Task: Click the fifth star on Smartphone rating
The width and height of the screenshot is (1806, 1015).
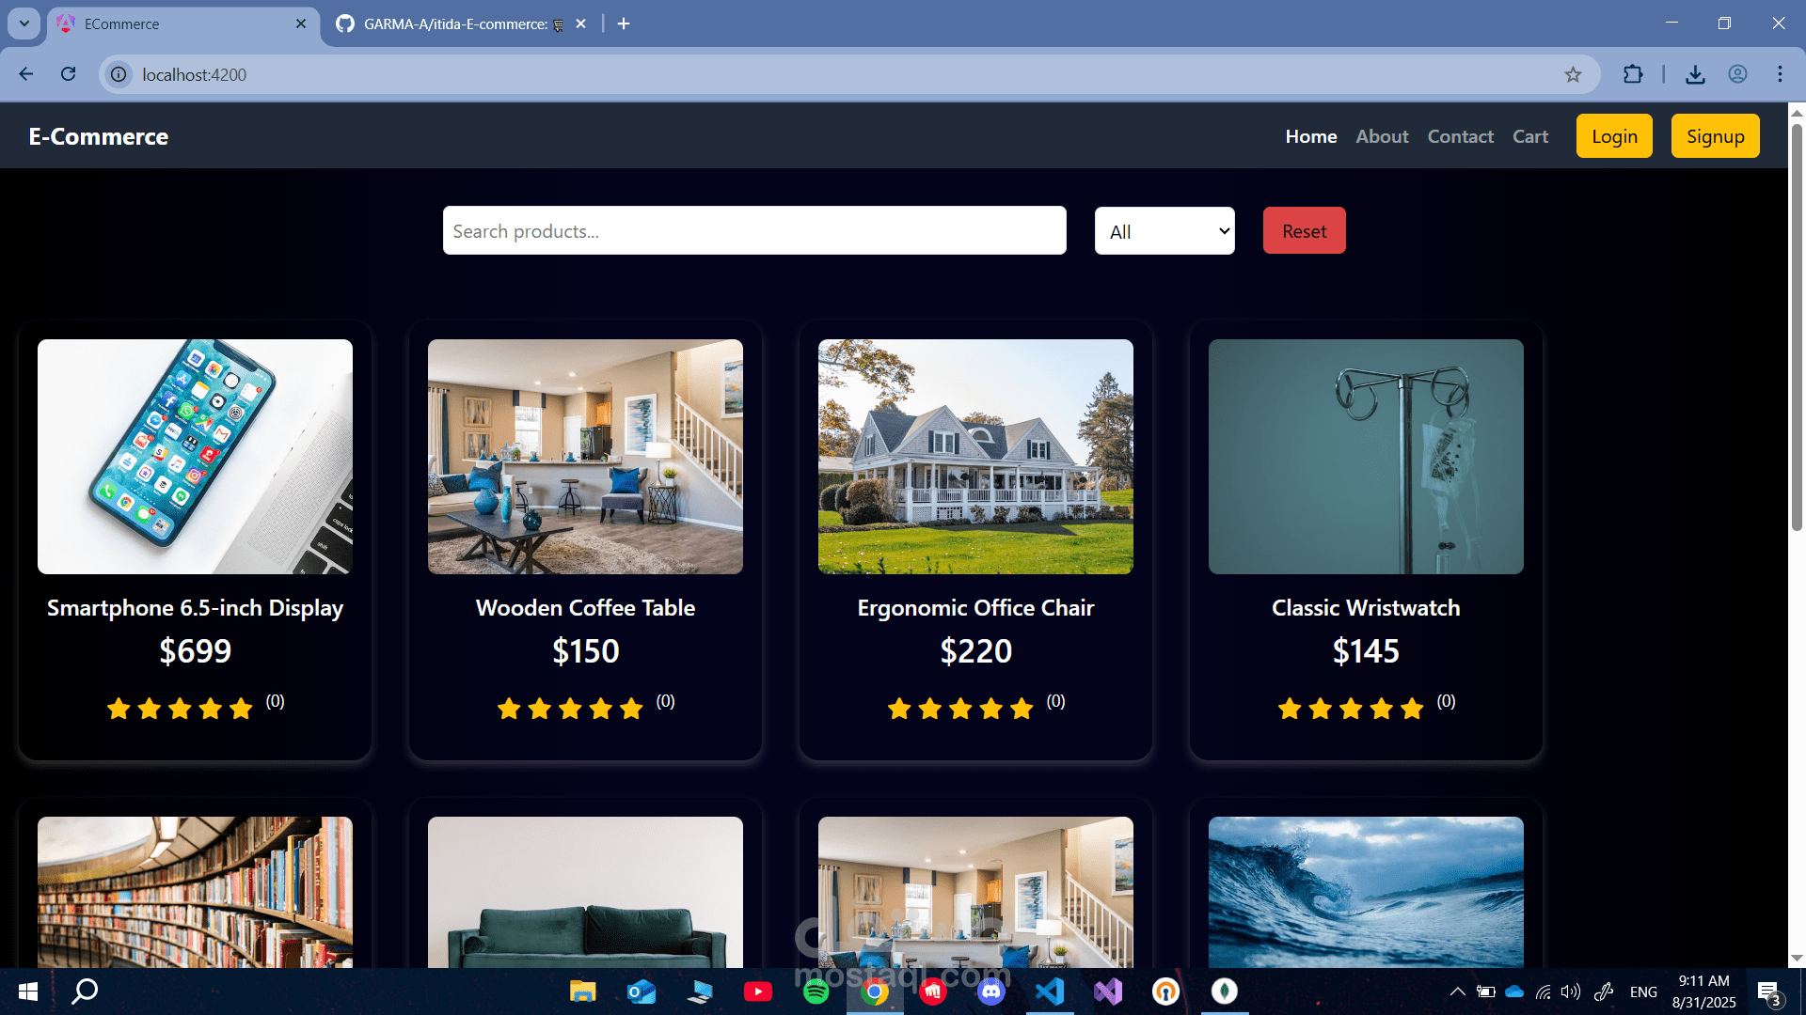Action: [x=242, y=709]
